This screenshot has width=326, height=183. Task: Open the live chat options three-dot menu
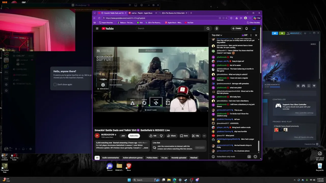[x=251, y=35]
